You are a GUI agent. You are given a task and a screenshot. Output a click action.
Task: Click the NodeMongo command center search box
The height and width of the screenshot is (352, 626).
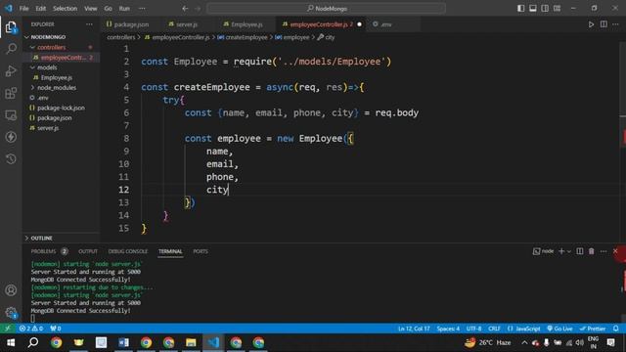(x=326, y=9)
